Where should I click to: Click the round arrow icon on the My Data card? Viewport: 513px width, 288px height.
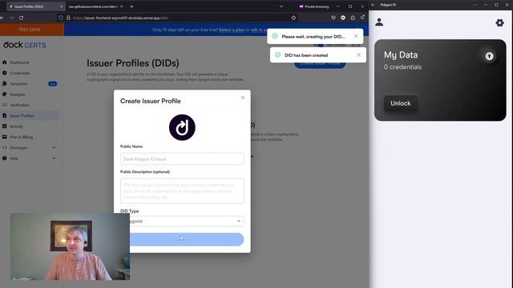click(489, 56)
